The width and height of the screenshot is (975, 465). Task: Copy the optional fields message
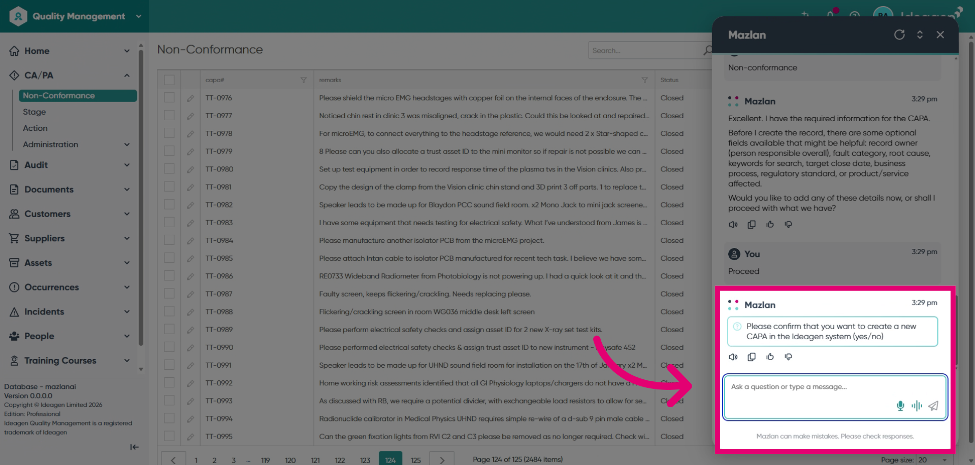(x=752, y=224)
